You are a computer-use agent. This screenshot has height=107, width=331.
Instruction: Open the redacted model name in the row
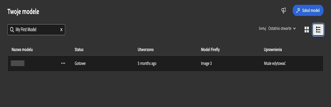(x=18, y=63)
